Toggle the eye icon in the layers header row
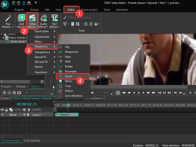The height and width of the screenshot is (147, 196). pyautogui.click(x=2, y=110)
